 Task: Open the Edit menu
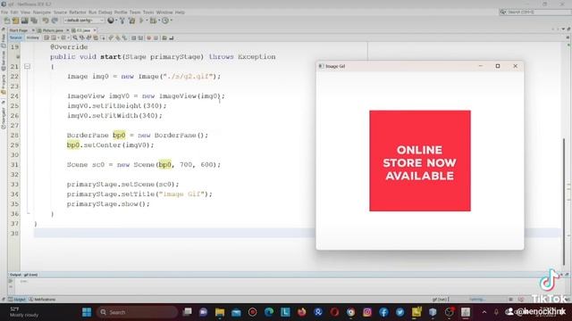pos(14,12)
